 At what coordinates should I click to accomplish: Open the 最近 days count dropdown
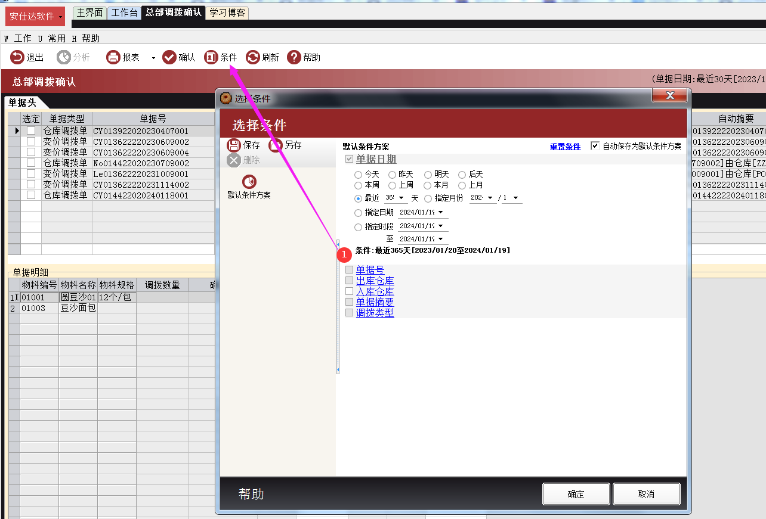click(x=401, y=198)
